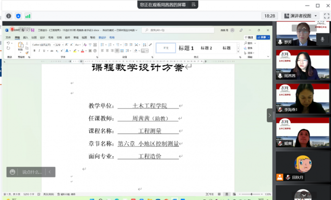
Task: Click the multilevel list icon
Action: click(x=118, y=44)
